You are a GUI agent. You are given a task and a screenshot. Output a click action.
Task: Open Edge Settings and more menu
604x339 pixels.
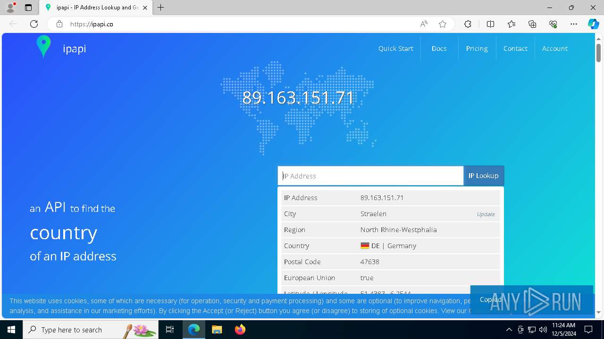click(574, 24)
